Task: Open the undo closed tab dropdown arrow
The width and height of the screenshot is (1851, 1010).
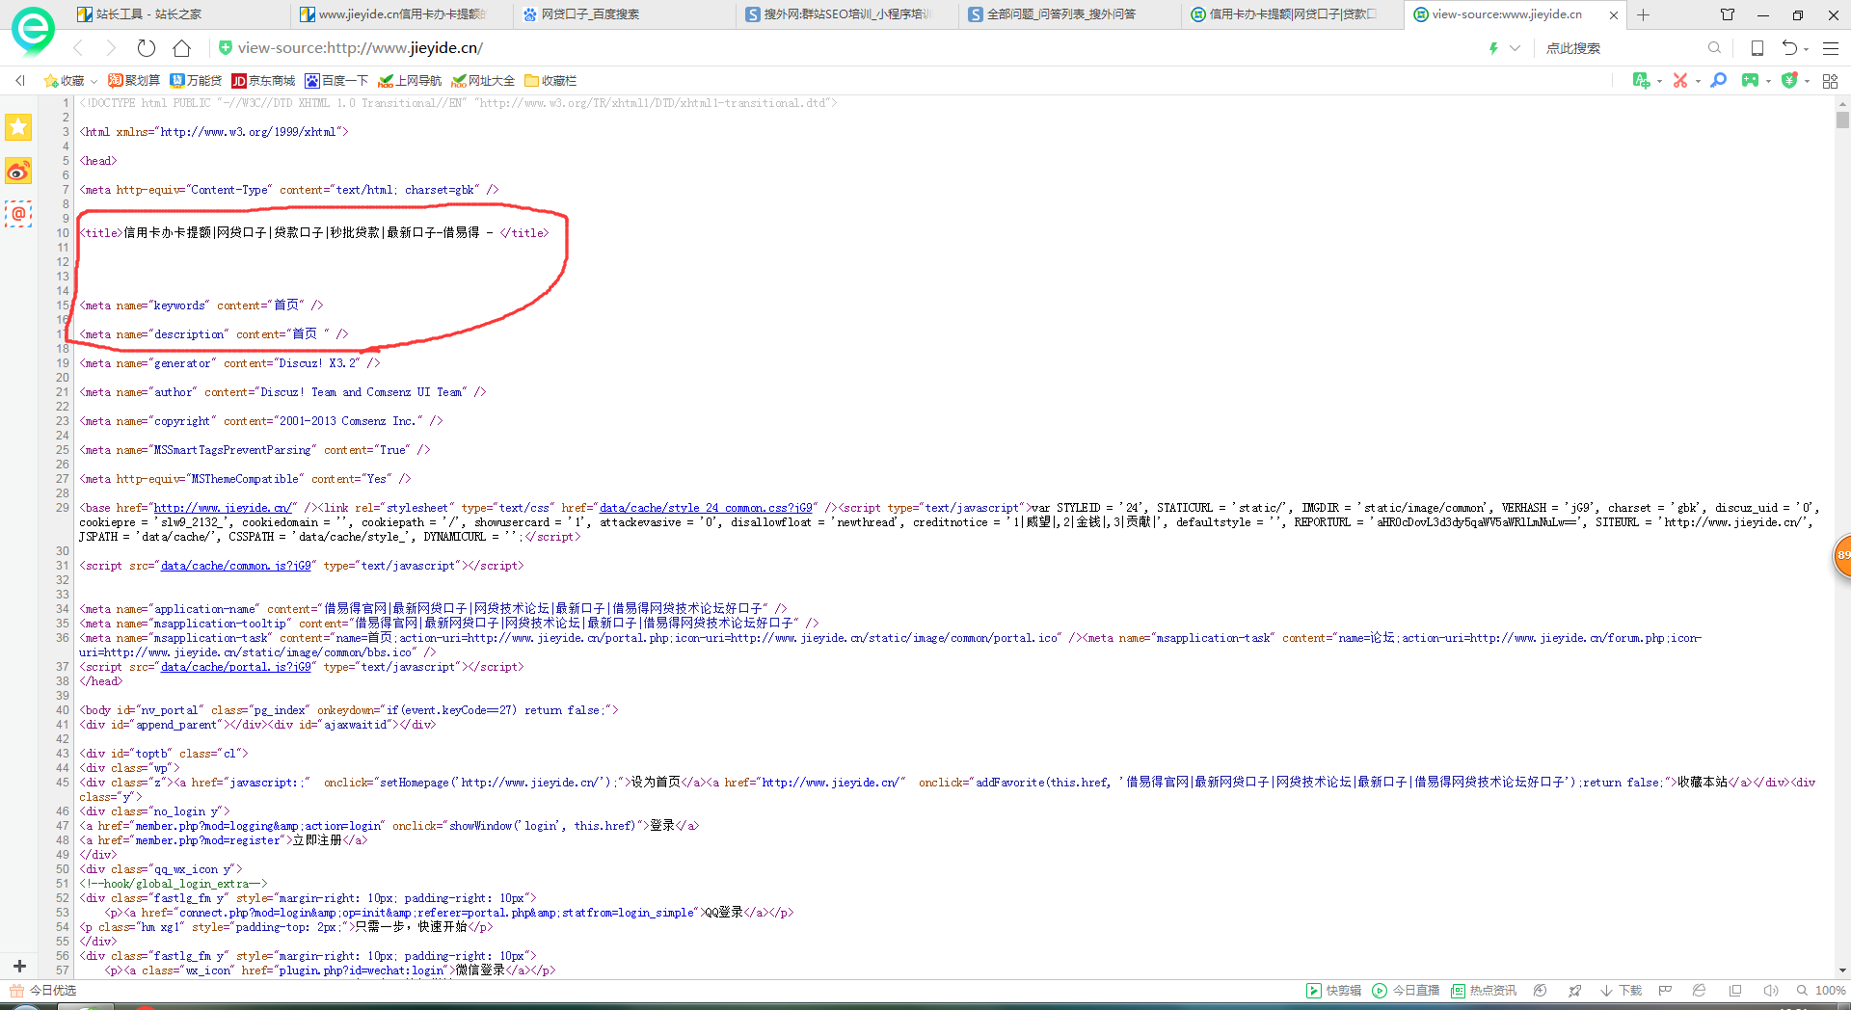Action: click(x=1807, y=49)
